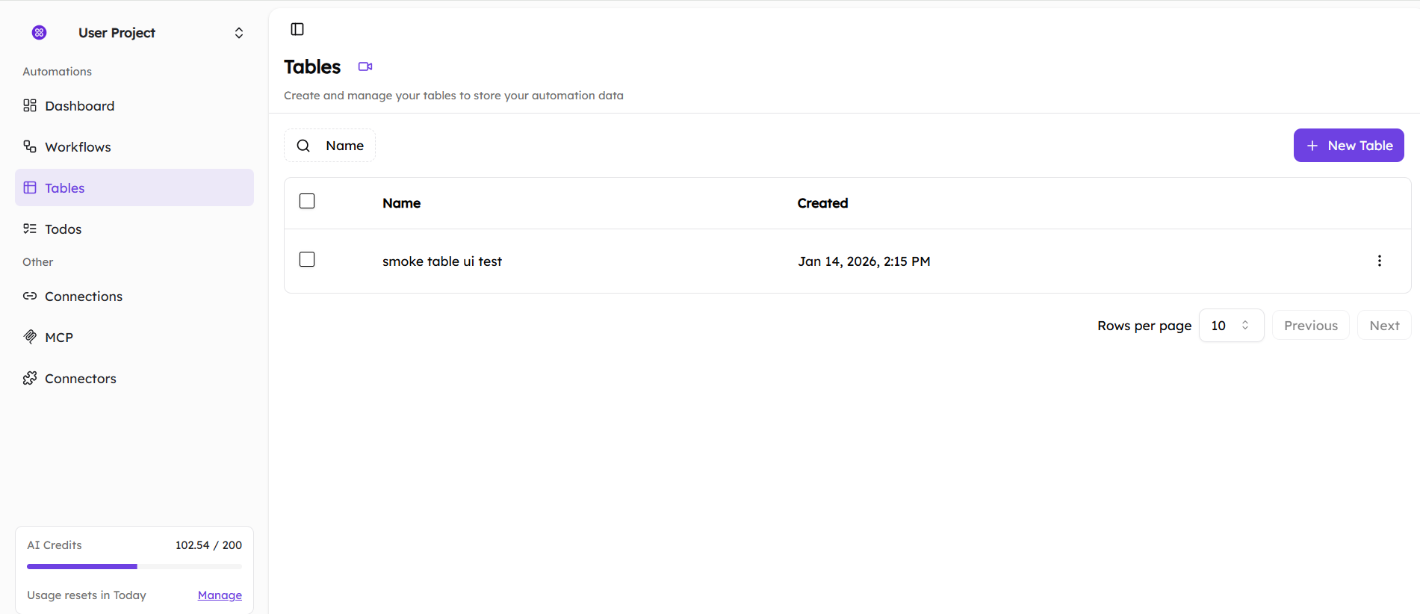
Task: Select all tables with header checkbox
Action: pos(307,201)
